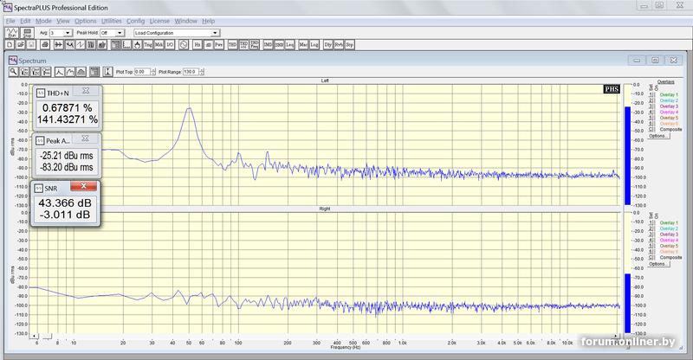
Task: Open the Log data logging icon
Action: [314, 45]
